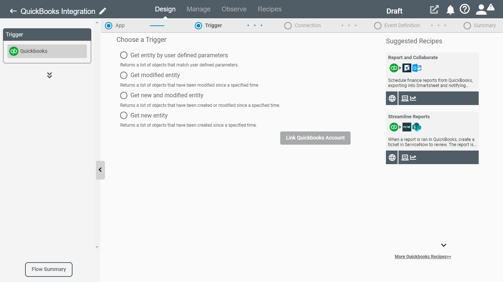This screenshot has width=503, height=282.
Task: Click SharePoint icon in Streamline Reports
Action: (x=417, y=127)
